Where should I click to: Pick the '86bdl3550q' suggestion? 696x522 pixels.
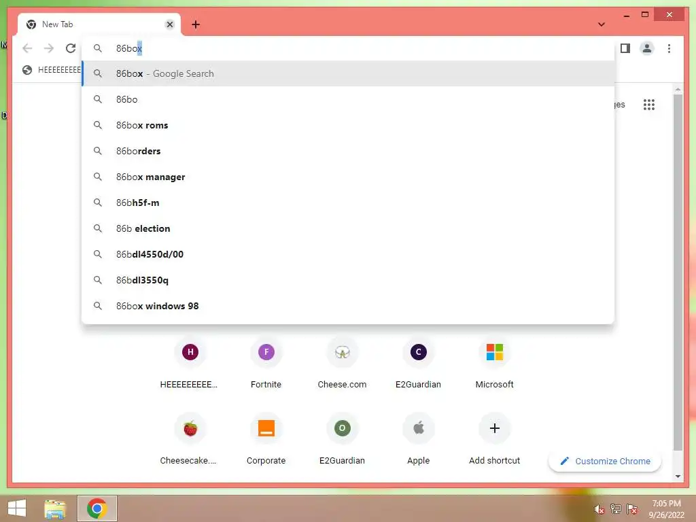[x=349, y=279]
